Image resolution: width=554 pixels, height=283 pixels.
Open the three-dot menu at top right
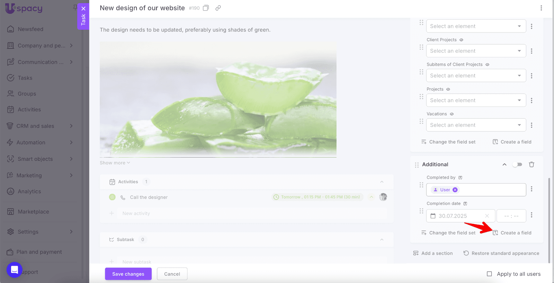coord(541,8)
